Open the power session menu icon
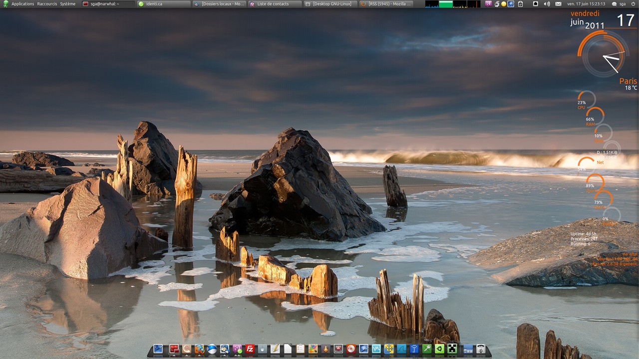Viewport: 639px width, 359px height. 633,3
